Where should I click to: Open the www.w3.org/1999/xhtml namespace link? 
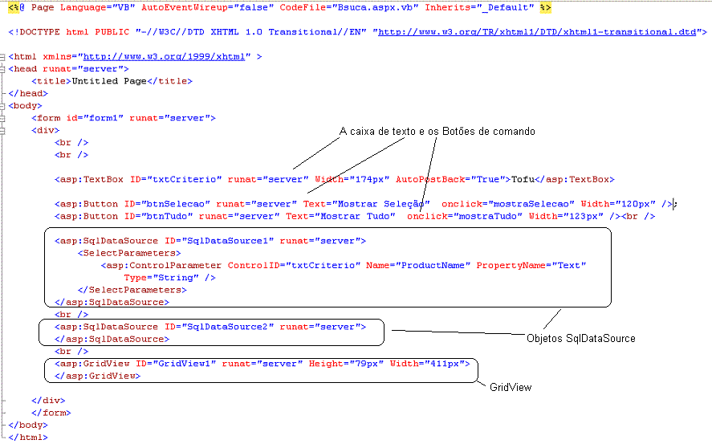(x=164, y=56)
